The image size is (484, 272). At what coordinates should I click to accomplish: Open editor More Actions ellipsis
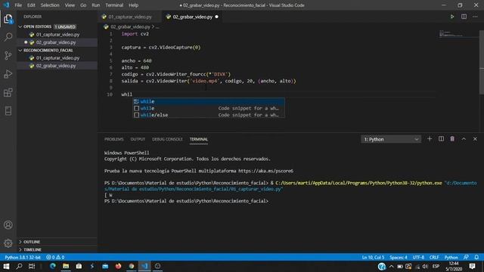(x=475, y=17)
